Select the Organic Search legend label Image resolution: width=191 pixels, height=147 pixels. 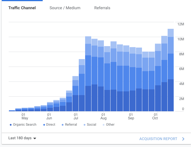pos(25,125)
